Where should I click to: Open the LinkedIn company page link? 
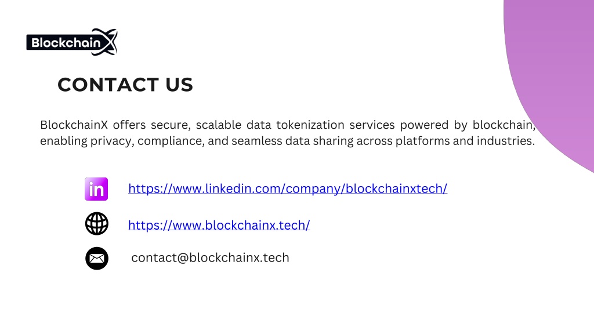tap(288, 188)
